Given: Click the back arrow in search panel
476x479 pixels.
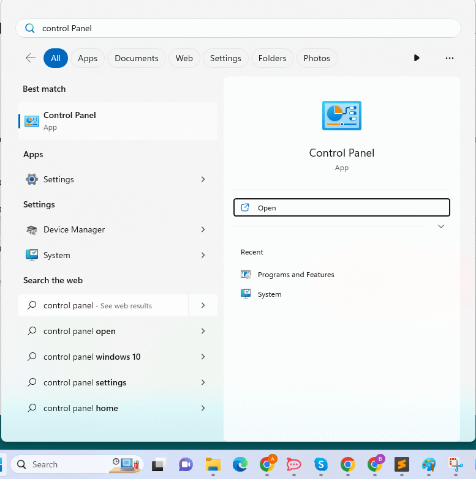Looking at the screenshot, I should pyautogui.click(x=31, y=58).
